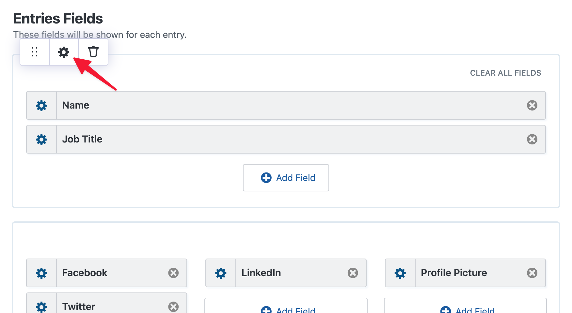The height and width of the screenshot is (313, 572).
Task: Remove the Facebook field
Action: [x=173, y=273]
